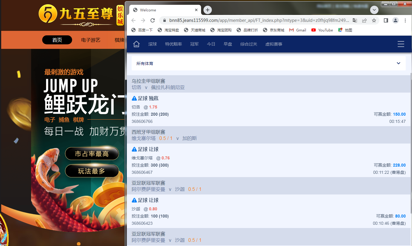Open the Chrome three-dot menu
Screen dimensions: 412x246
point(405,20)
